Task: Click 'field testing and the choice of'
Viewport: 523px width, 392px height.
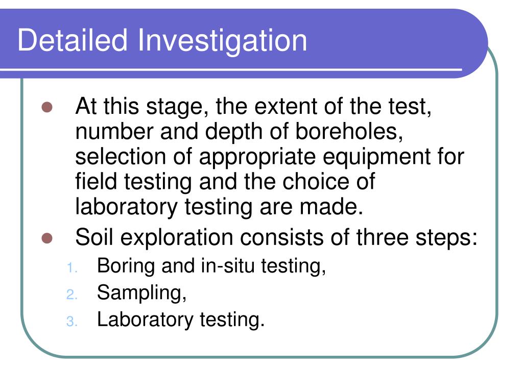Action: point(225,182)
